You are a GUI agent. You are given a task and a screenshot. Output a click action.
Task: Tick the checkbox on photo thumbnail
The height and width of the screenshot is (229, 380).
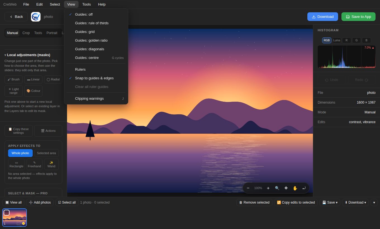click(x=6, y=213)
